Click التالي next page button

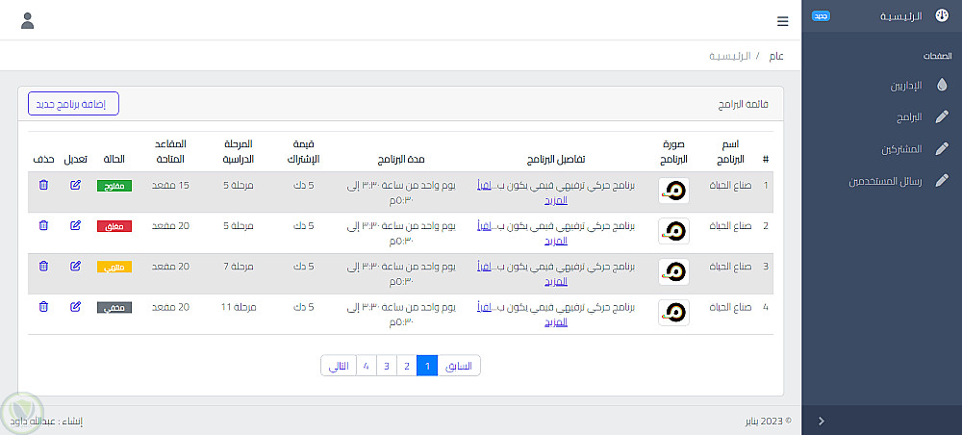pyautogui.click(x=339, y=366)
